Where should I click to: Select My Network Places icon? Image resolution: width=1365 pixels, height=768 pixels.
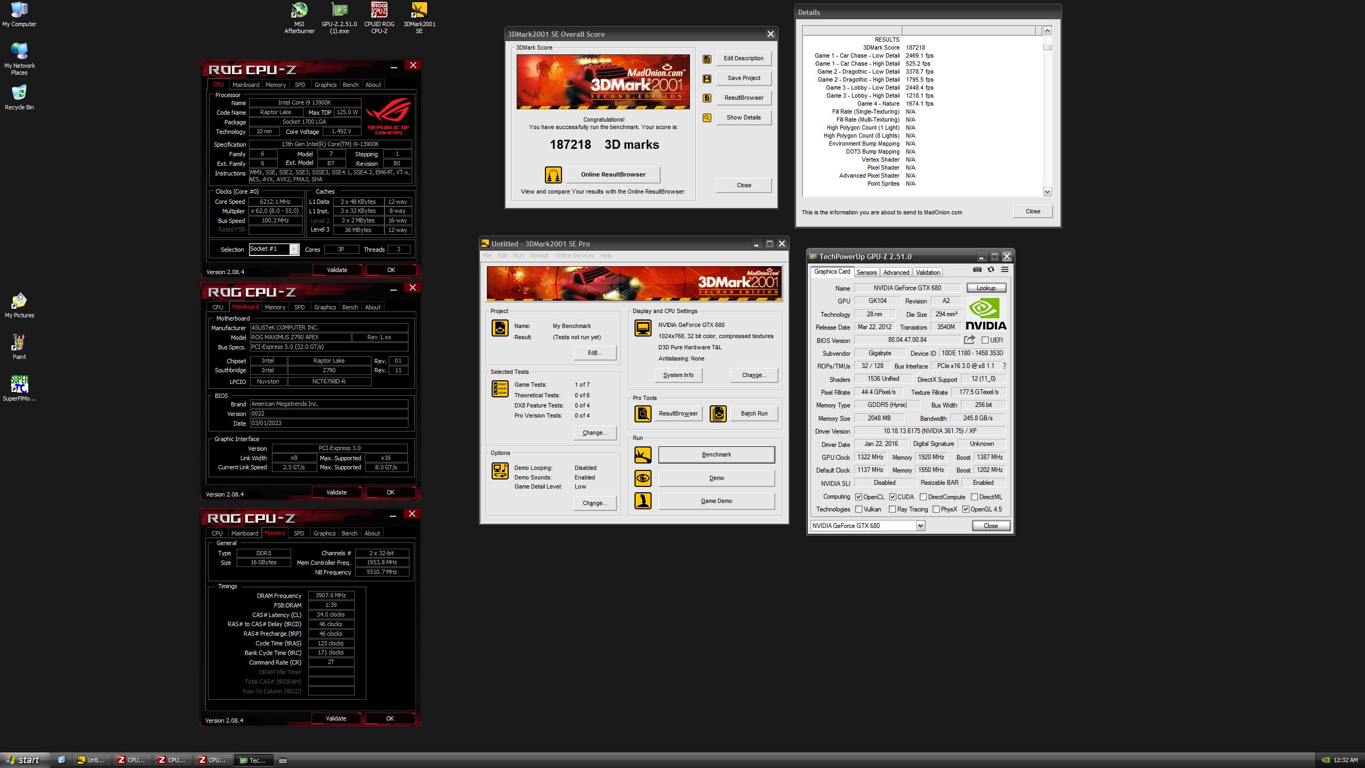(x=19, y=59)
